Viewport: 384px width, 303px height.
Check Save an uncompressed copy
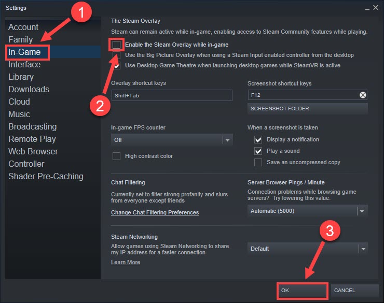coord(258,163)
